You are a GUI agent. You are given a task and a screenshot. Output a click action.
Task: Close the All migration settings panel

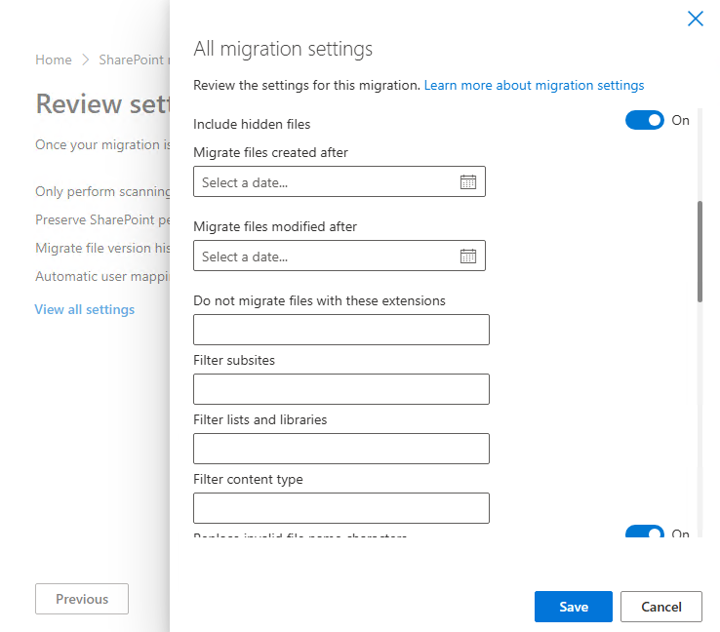[695, 19]
